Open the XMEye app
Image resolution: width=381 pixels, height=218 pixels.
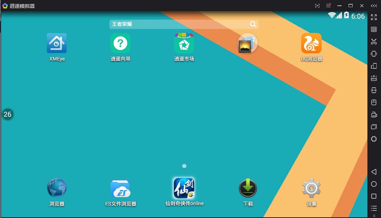[57, 43]
